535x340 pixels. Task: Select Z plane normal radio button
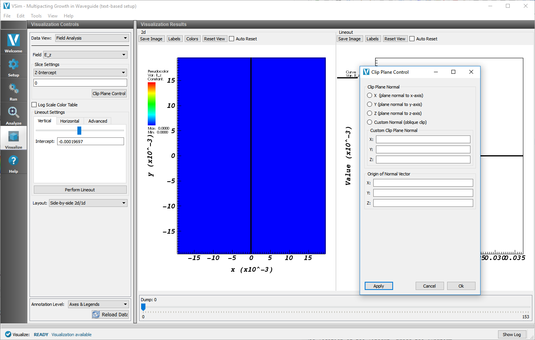tap(370, 113)
